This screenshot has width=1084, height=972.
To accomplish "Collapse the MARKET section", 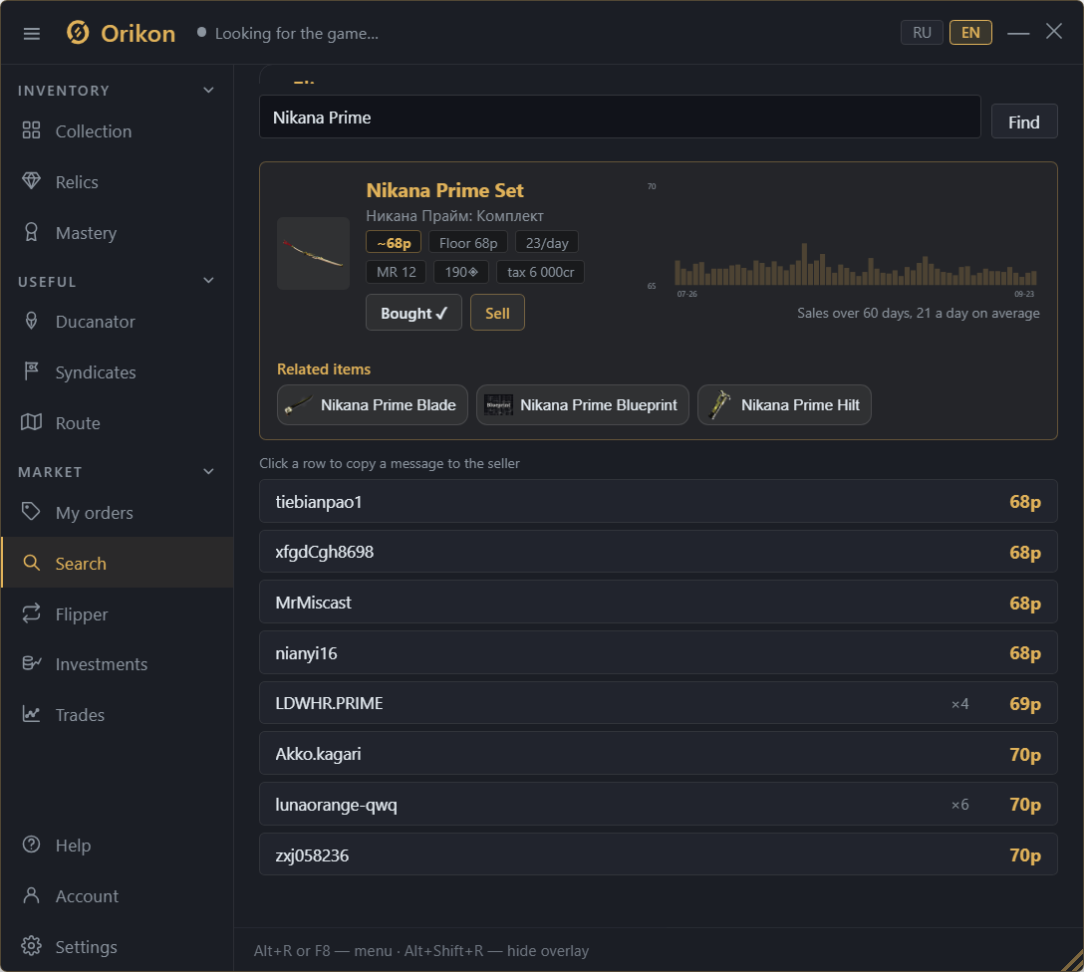I will [x=209, y=472].
